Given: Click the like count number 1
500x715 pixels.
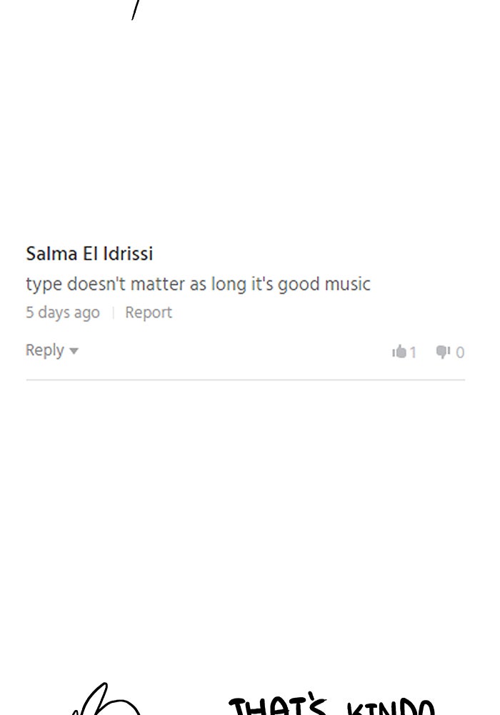Looking at the screenshot, I should coord(413,352).
